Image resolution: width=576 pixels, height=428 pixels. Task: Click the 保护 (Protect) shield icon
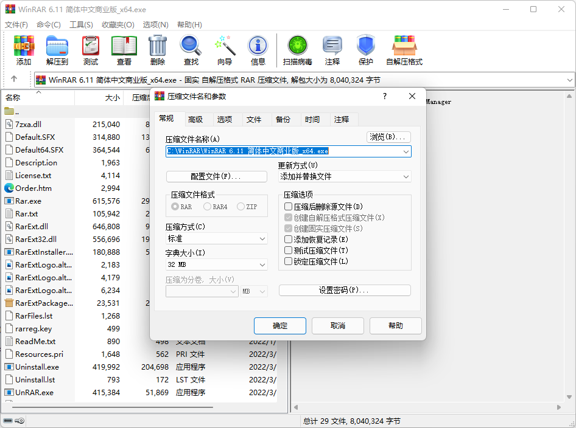[x=365, y=50]
